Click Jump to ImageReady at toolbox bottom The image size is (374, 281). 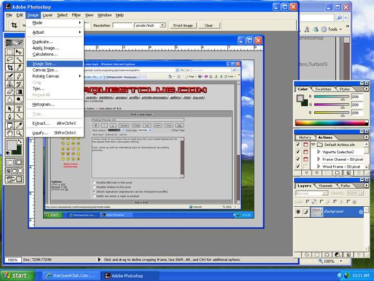(x=14, y=179)
